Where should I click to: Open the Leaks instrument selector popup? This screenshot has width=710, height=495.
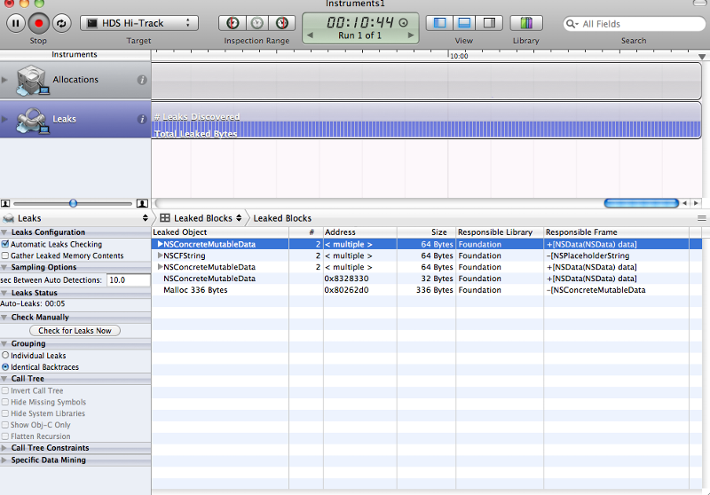tap(75, 218)
